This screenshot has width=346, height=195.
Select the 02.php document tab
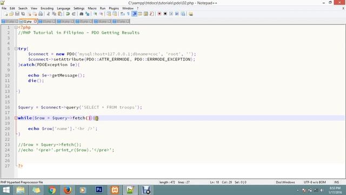[x=28, y=22]
